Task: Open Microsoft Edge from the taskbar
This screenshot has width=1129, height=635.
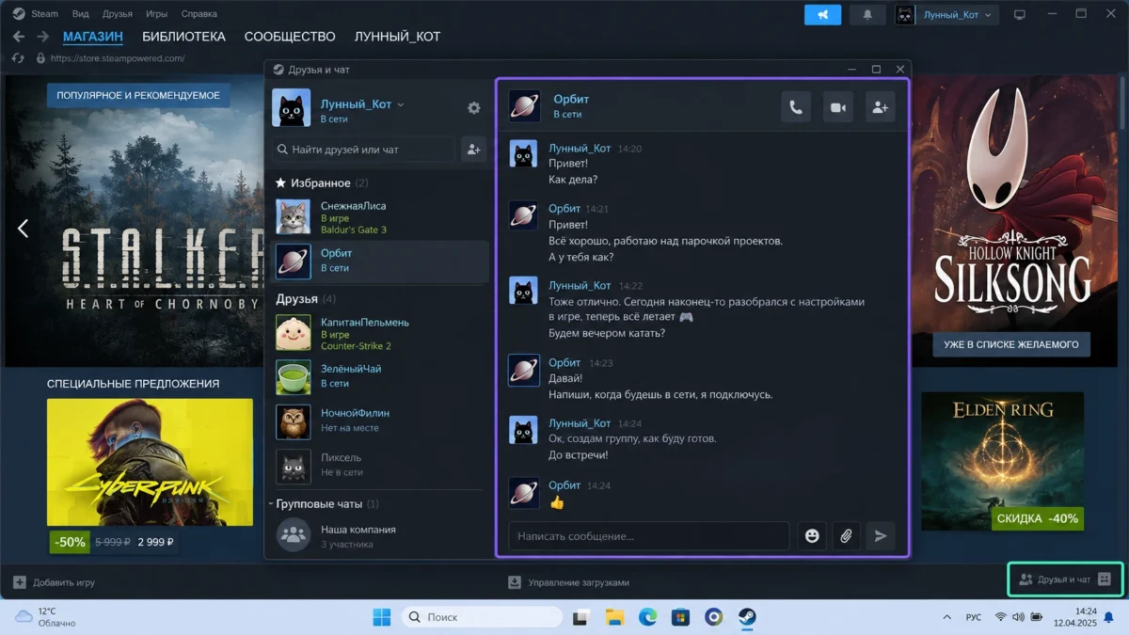Action: [x=647, y=617]
